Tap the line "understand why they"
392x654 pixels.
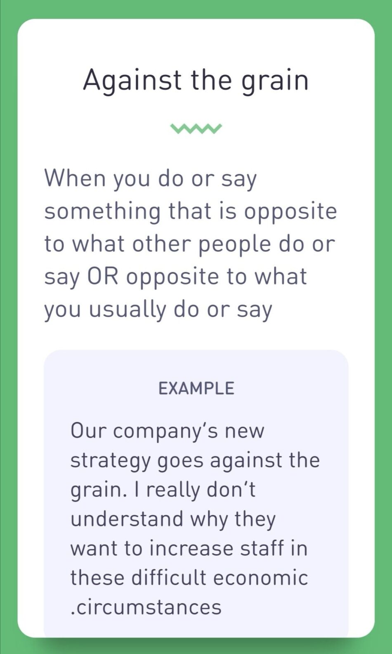click(173, 519)
